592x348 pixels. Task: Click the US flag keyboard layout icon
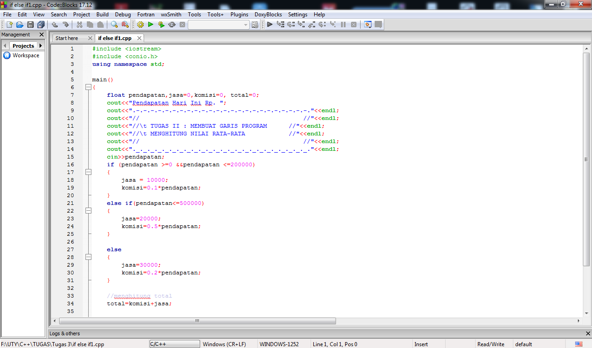point(579,344)
